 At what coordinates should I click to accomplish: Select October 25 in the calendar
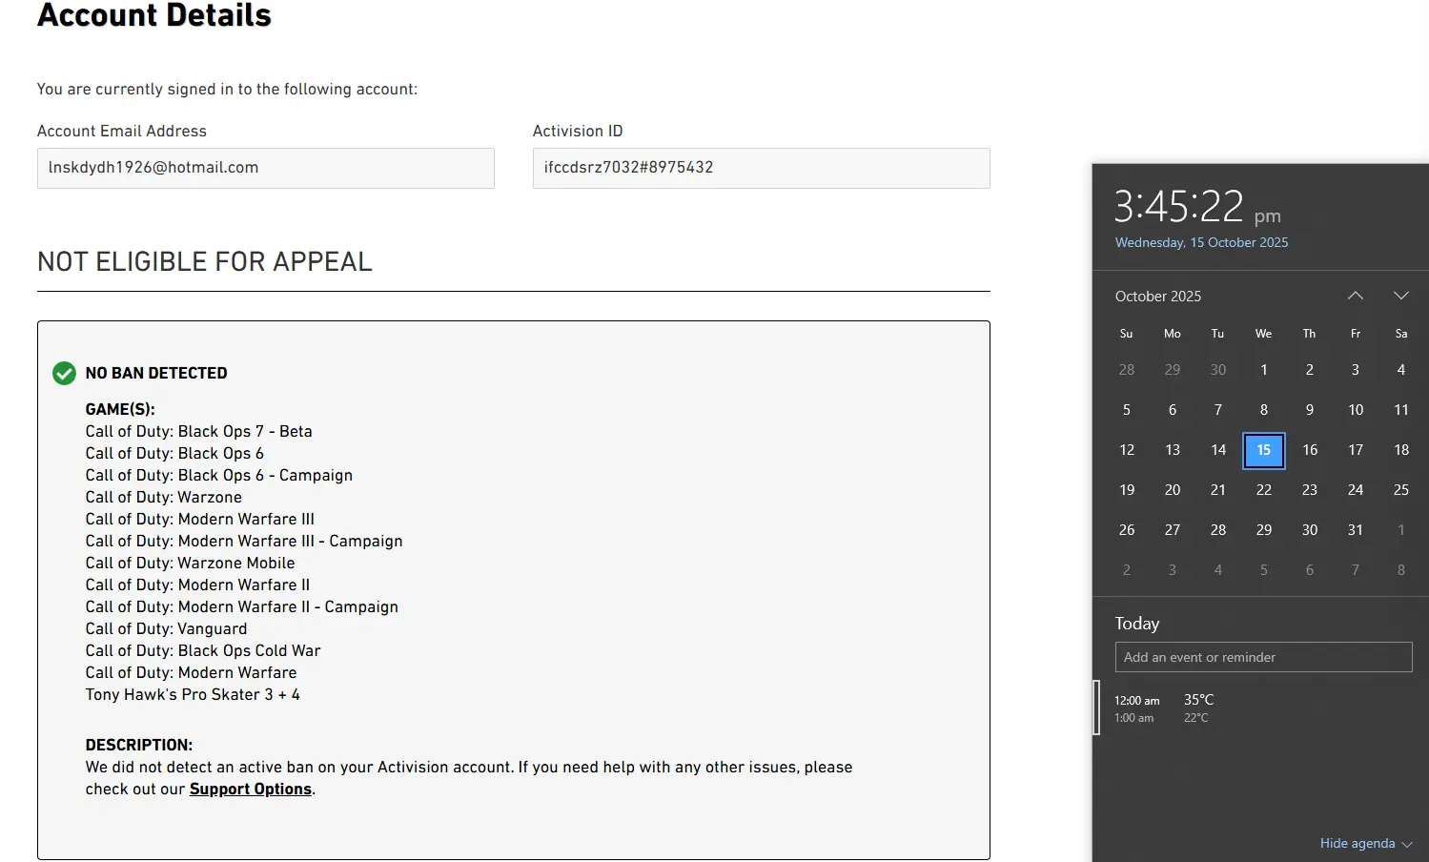[1401, 490]
